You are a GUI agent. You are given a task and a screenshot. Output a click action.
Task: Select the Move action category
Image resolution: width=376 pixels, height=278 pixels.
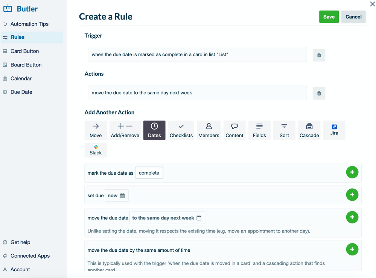coord(96,130)
